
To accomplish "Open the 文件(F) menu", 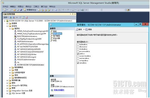I will point(5,6).
